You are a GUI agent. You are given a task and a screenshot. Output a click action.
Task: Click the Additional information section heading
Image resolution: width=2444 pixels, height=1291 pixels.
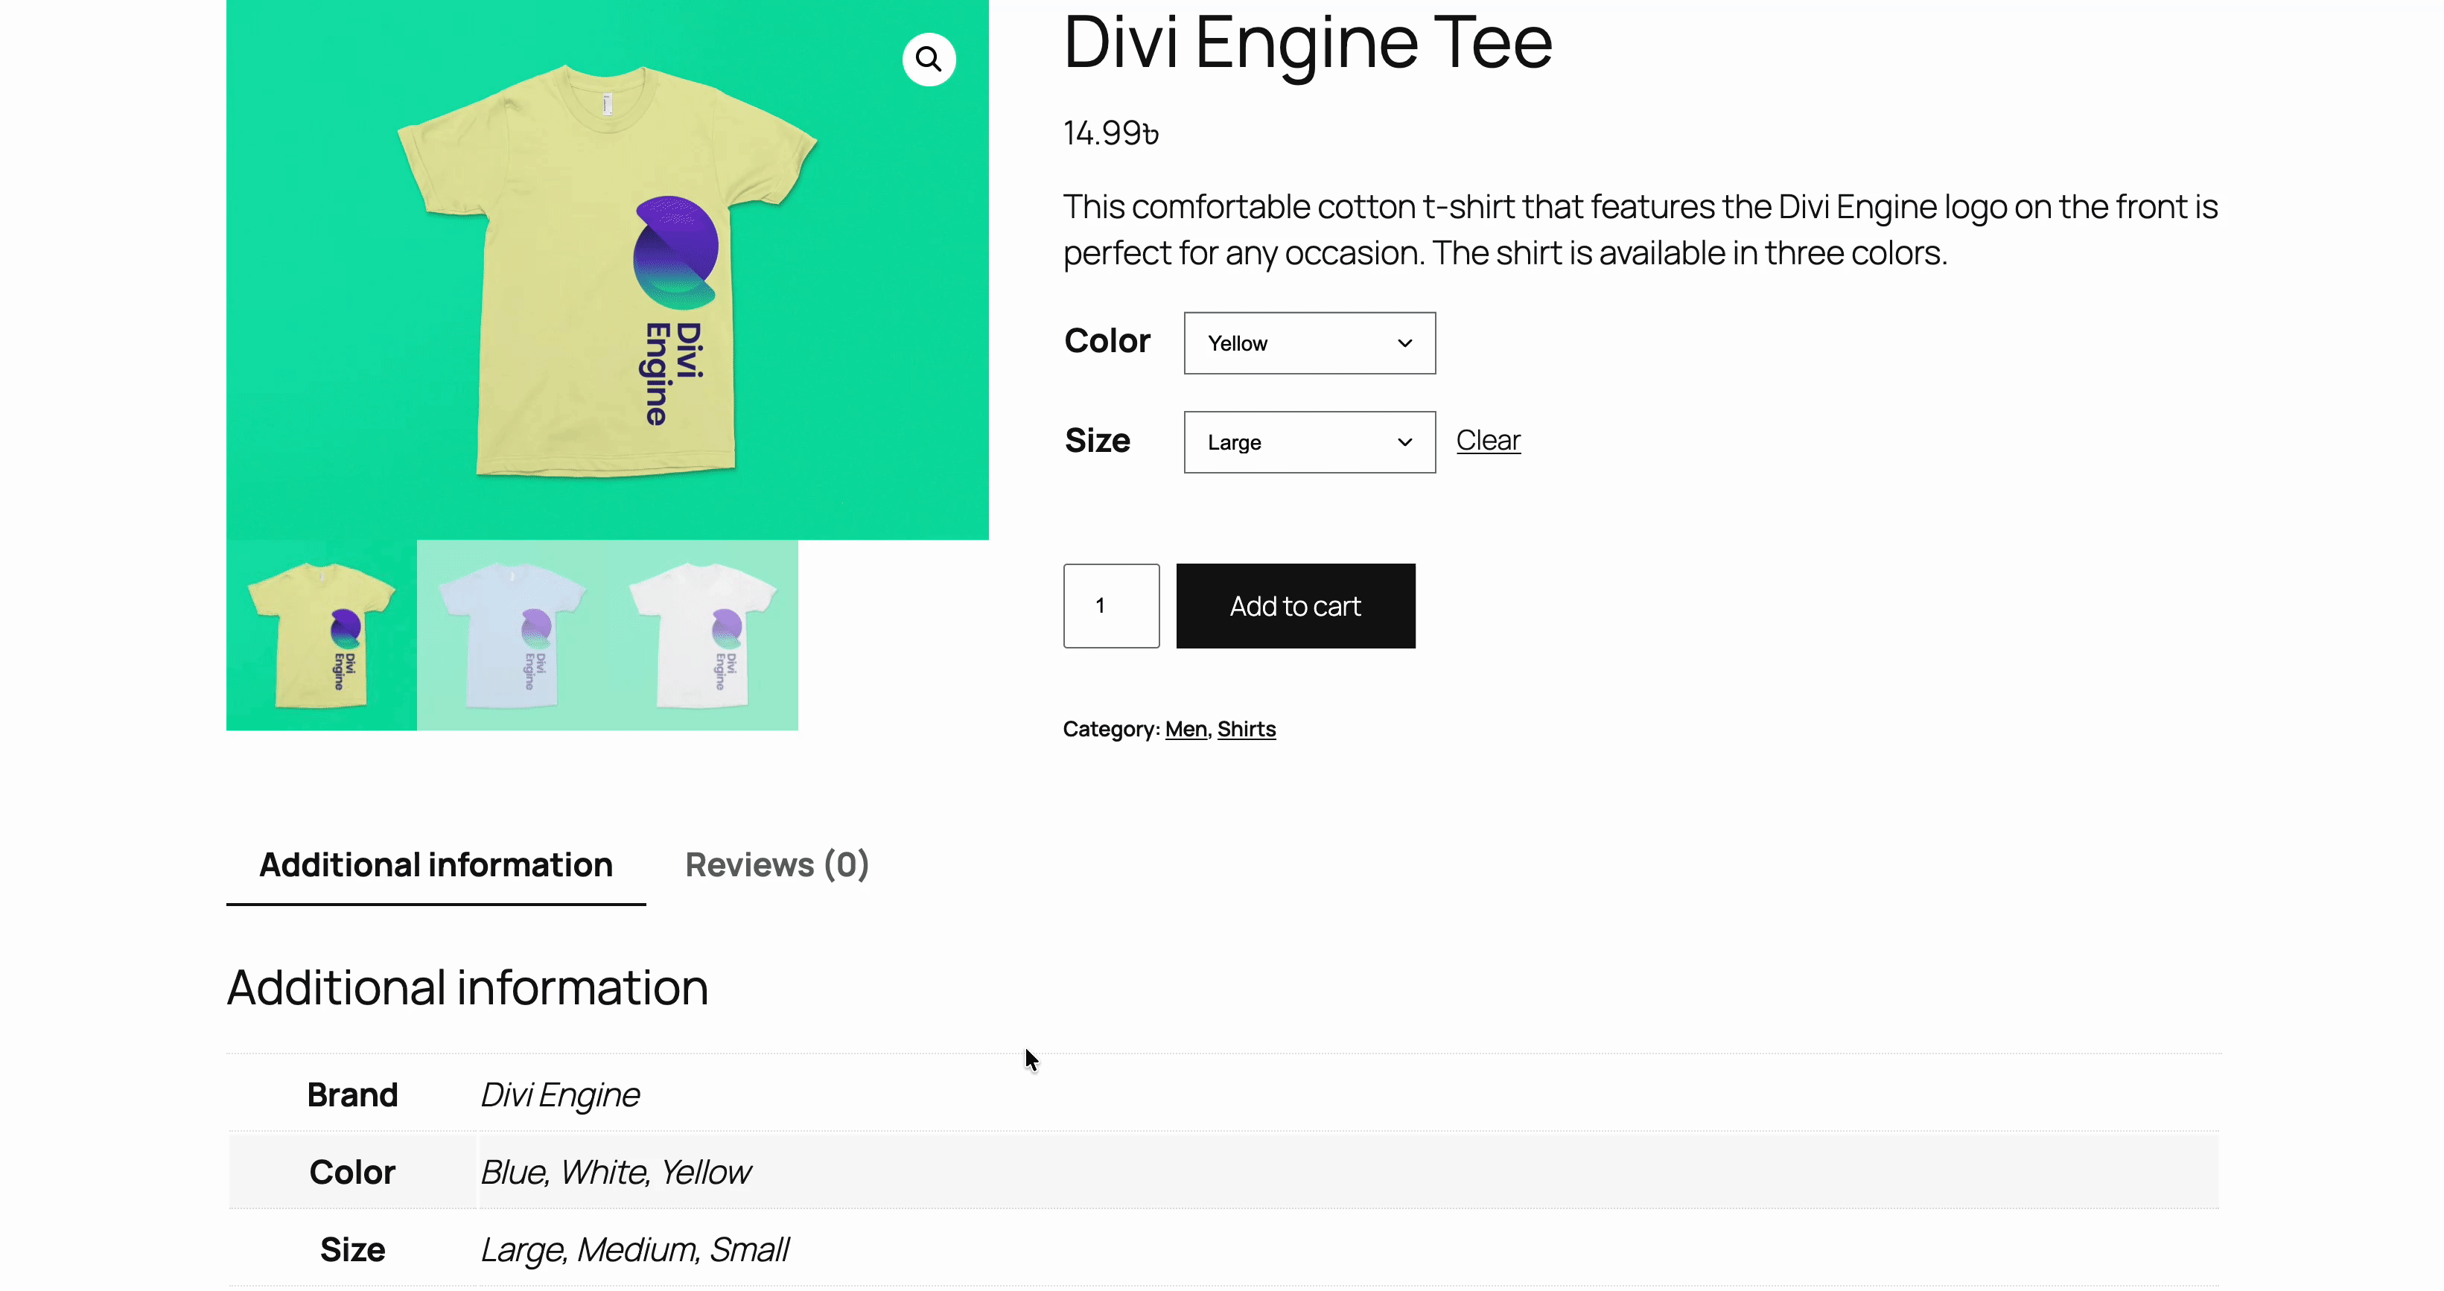(468, 987)
